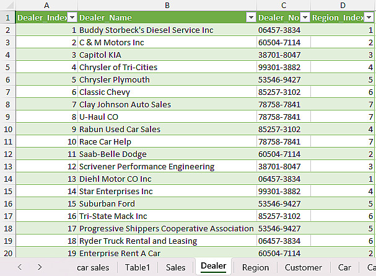
Task: Select column D header
Action: coord(343,6)
